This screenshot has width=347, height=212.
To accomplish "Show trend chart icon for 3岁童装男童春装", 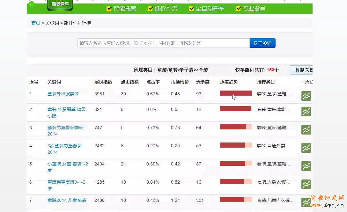I will (306, 148).
